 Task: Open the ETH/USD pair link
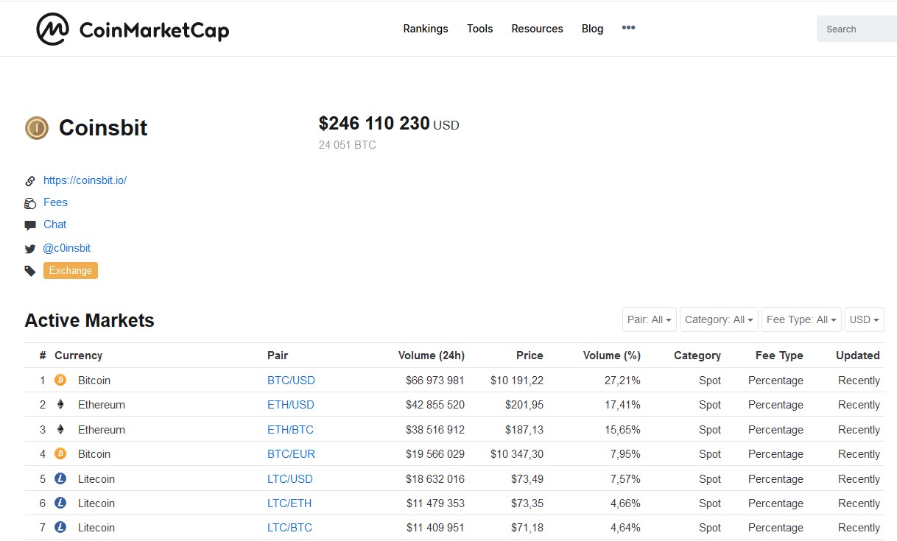[x=291, y=405]
